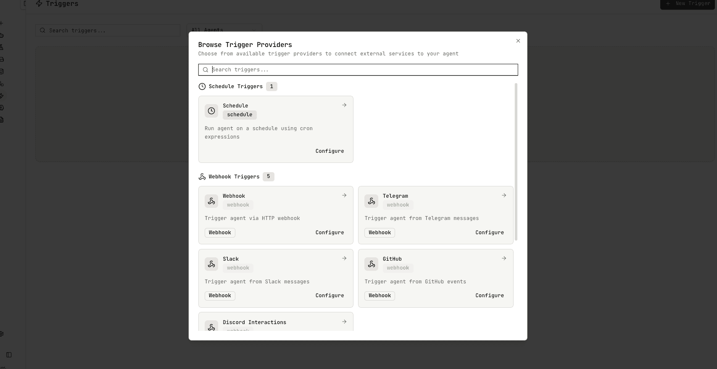
Task: Click the Schedule card clock icon
Action: click(x=211, y=111)
